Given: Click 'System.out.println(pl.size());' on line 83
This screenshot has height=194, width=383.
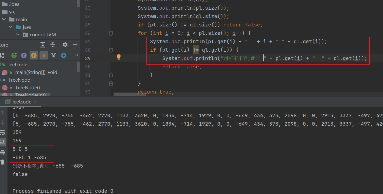Looking at the screenshot, I should [x=184, y=8].
